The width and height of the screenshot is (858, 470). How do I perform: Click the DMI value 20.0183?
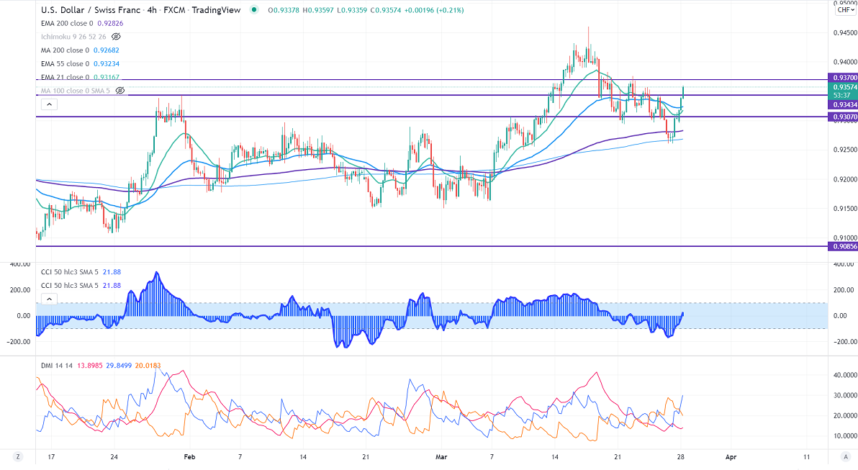[148, 366]
